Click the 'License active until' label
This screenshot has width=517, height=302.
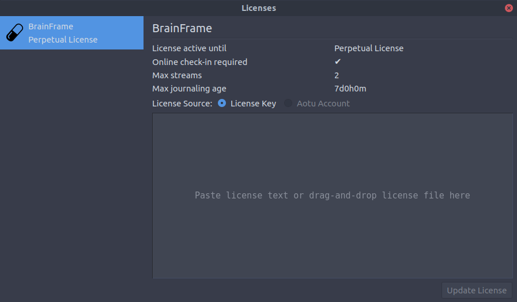click(189, 48)
